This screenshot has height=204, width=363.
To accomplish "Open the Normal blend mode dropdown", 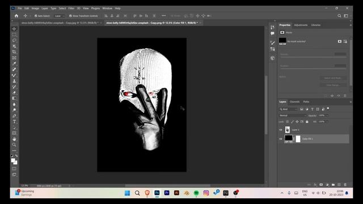I will click(x=293, y=116).
